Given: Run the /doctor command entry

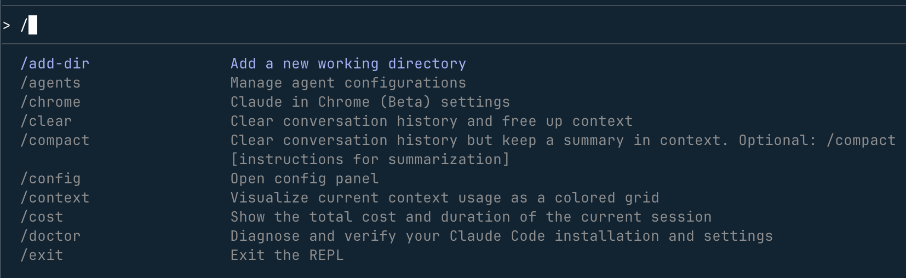Looking at the screenshot, I should pyautogui.click(x=50, y=236).
